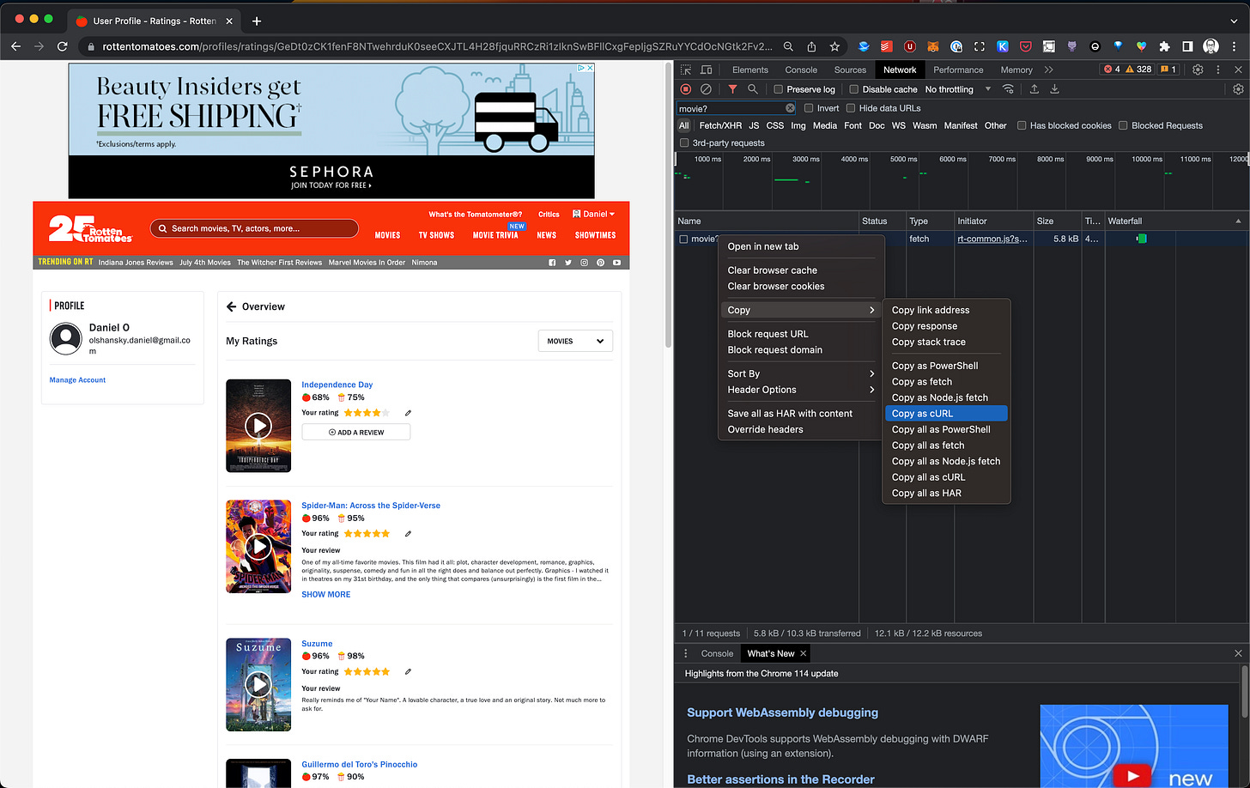
Task: Choose Copy as cURL
Action: pyautogui.click(x=946, y=414)
